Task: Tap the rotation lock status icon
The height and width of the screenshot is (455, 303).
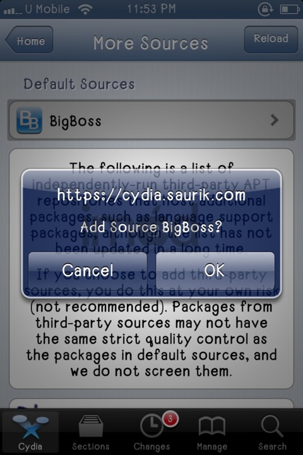Action: click(265, 9)
